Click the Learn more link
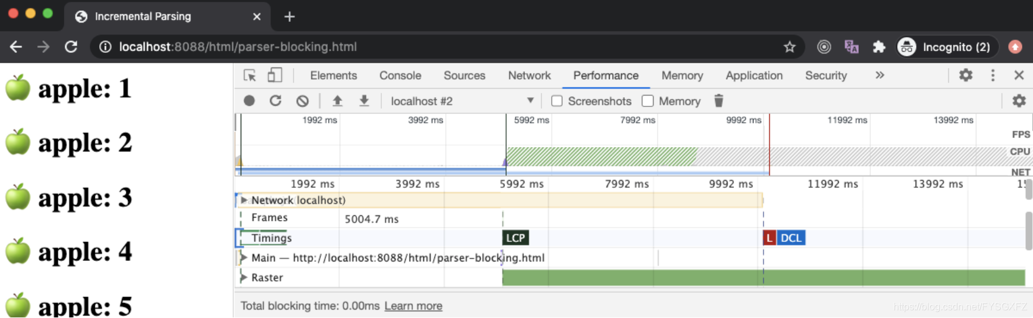The width and height of the screenshot is (1033, 318). click(413, 306)
